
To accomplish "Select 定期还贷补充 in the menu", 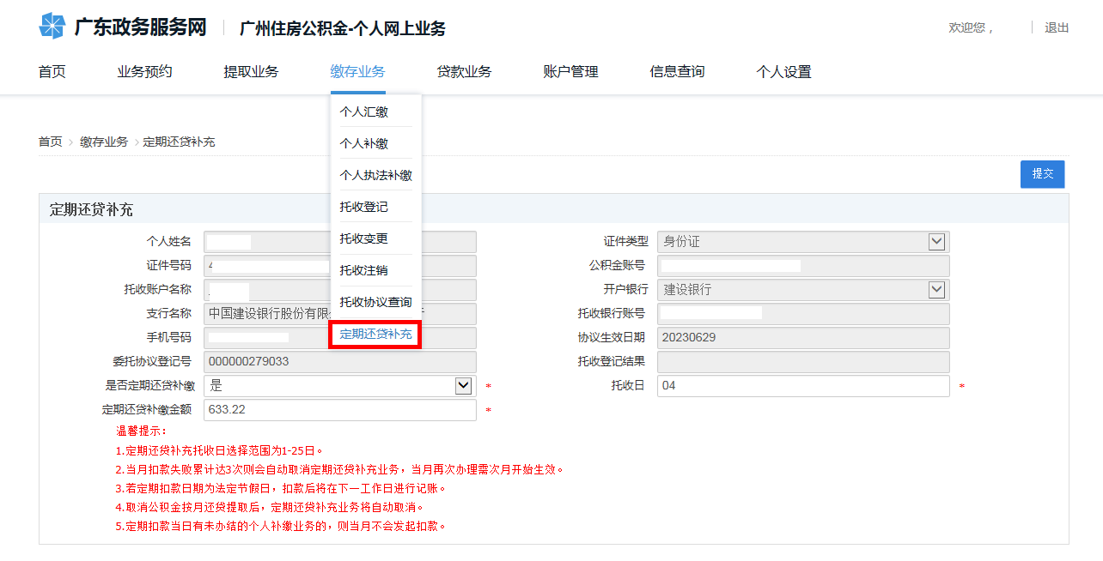I will 375,335.
